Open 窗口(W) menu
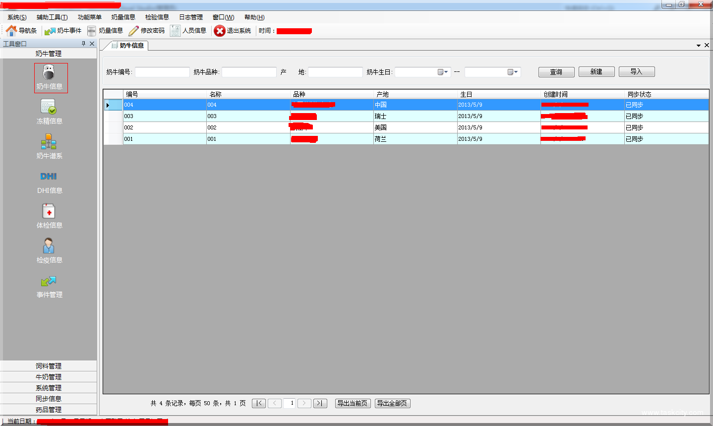The width and height of the screenshot is (713, 426). [224, 17]
